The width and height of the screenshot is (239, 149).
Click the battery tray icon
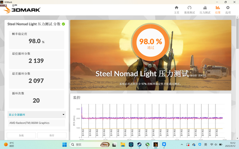[x=220, y=145]
